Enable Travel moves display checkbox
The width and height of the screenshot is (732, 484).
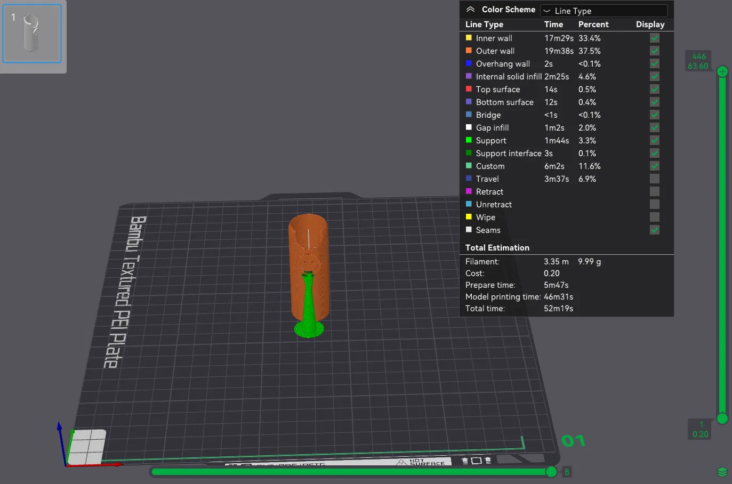[655, 179]
